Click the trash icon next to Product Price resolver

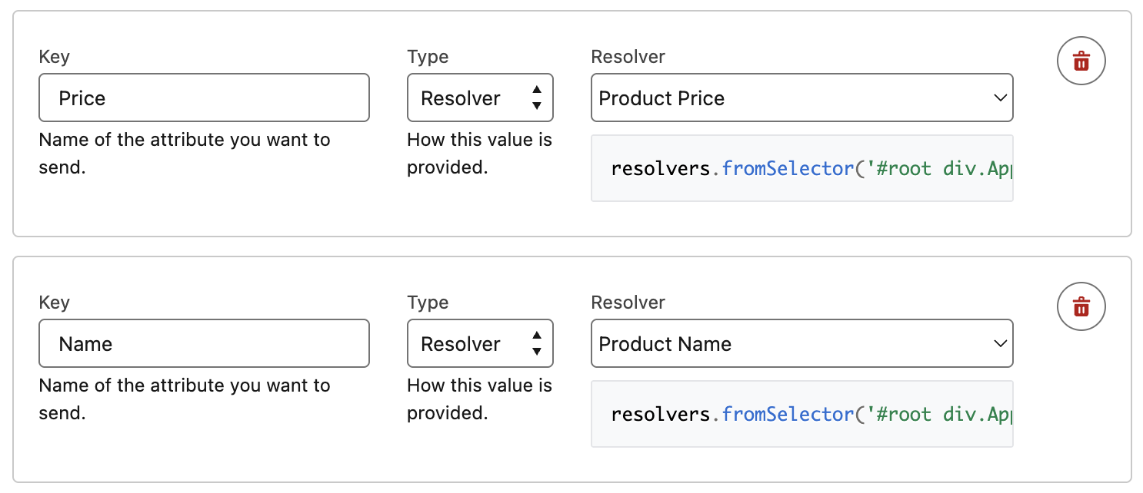tap(1081, 61)
